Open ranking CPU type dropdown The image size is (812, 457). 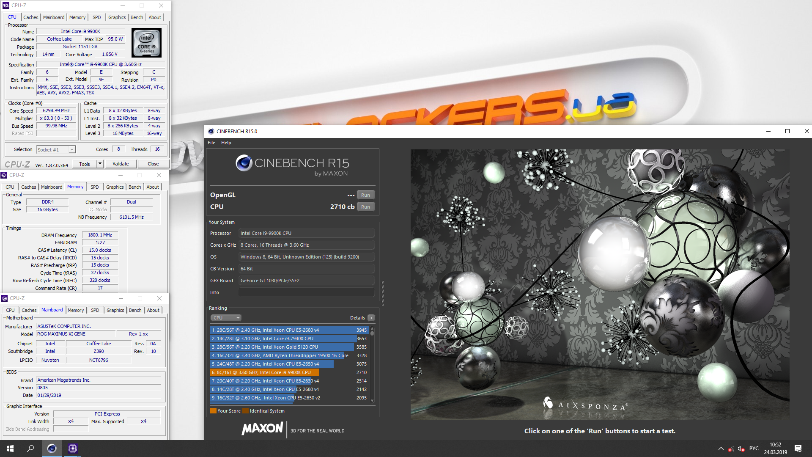[226, 318]
